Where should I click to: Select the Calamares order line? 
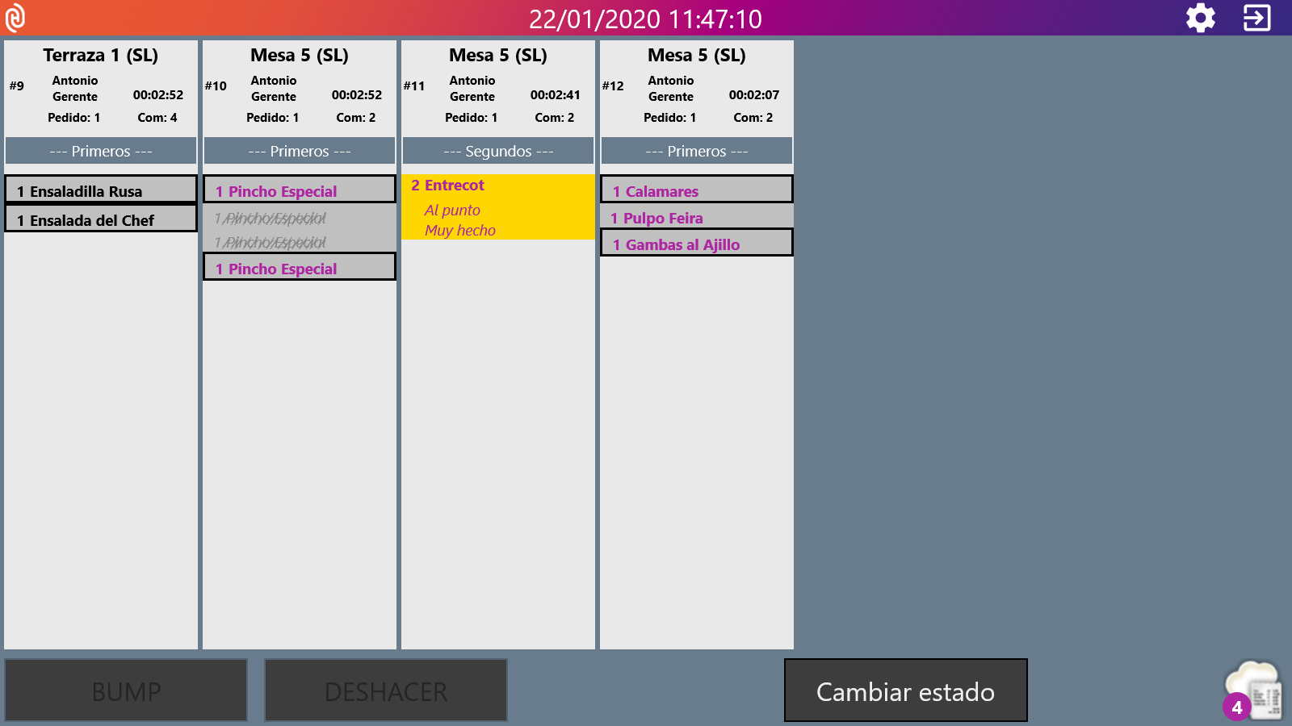pyautogui.click(x=696, y=190)
